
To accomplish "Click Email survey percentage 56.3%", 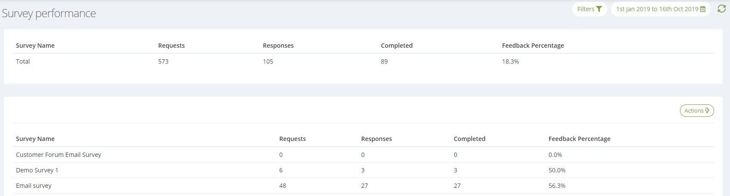I will tap(557, 186).
